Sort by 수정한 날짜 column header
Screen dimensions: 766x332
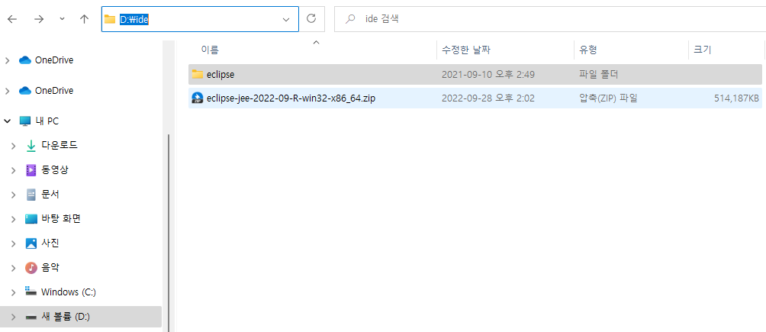point(466,50)
